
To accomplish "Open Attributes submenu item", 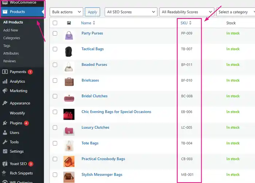I will pyautogui.click(x=11, y=53).
